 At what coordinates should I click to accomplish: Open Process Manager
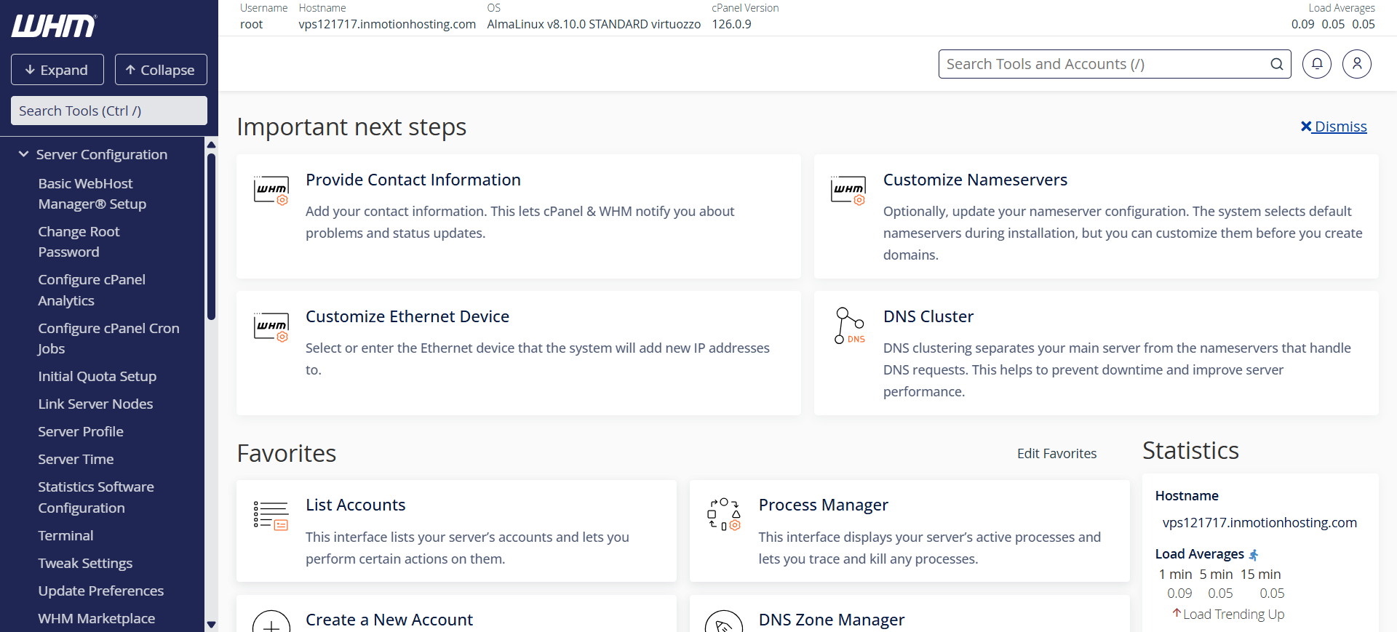pos(824,505)
